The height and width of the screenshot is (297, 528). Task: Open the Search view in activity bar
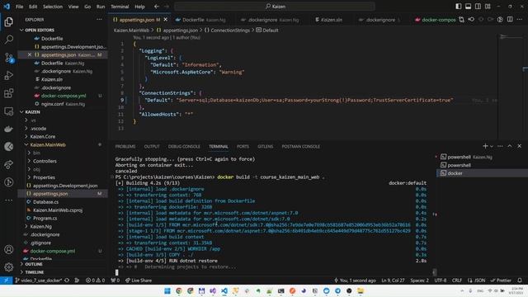(9, 40)
